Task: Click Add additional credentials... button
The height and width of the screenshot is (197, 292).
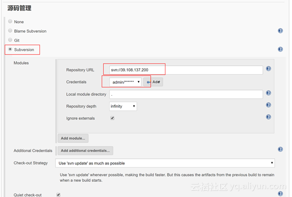Action: (x=85, y=151)
